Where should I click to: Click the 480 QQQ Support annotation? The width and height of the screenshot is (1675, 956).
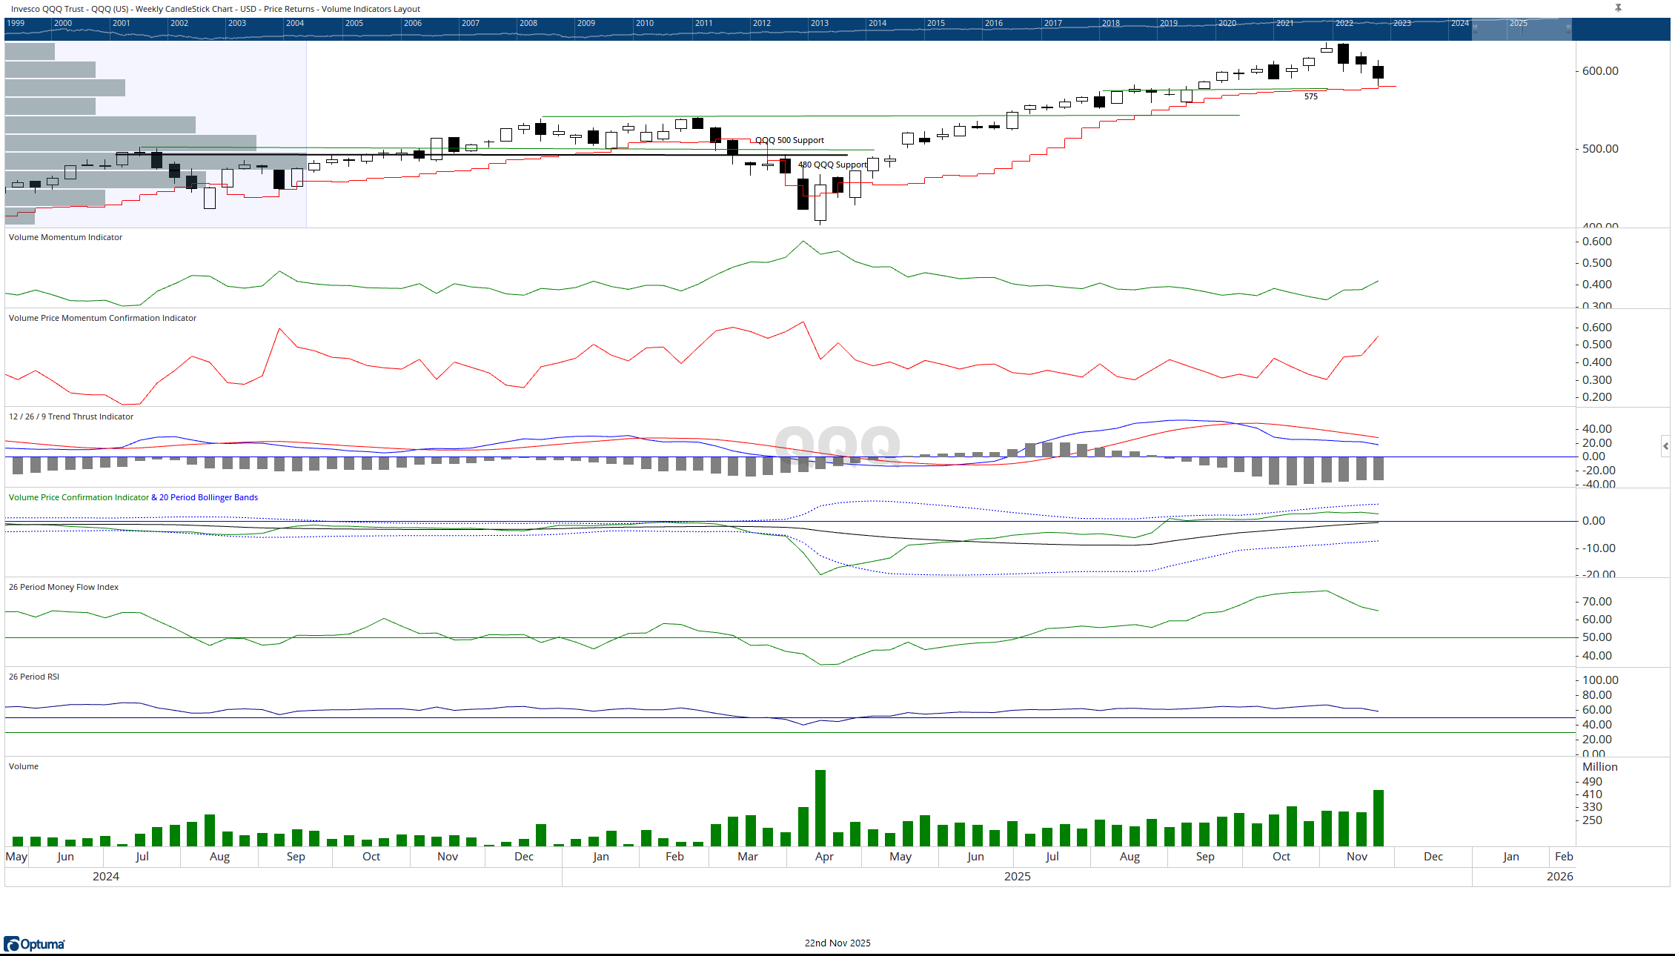point(832,165)
